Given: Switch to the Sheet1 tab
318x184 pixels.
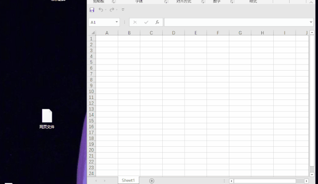Looking at the screenshot, I should [x=128, y=181].
